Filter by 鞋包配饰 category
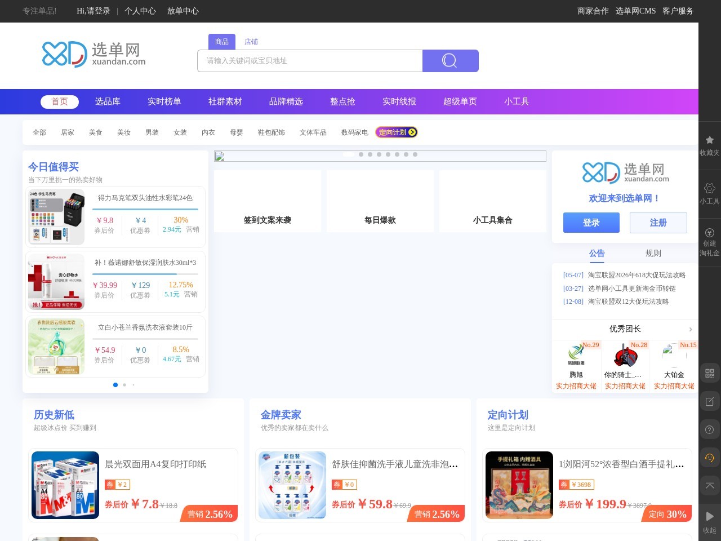Viewport: 721px width, 541px height. [x=272, y=132]
